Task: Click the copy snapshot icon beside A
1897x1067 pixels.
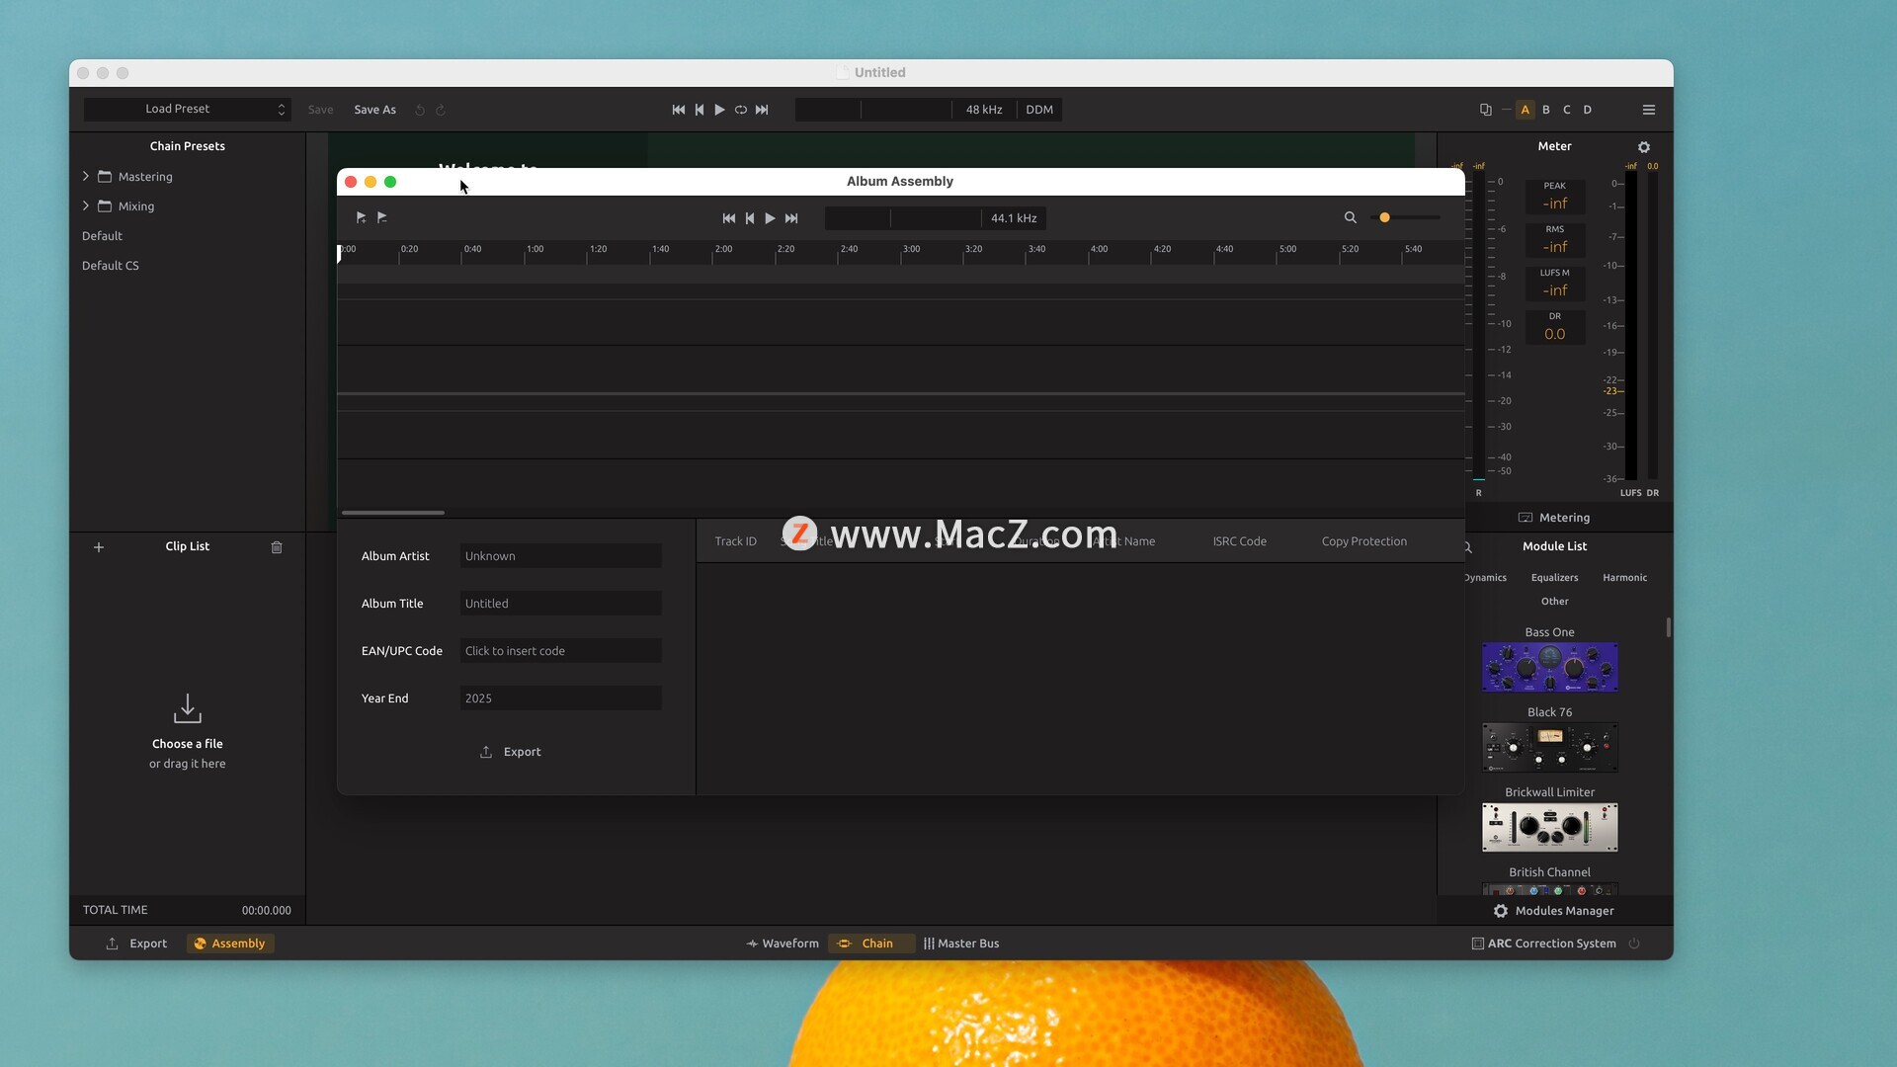Action: [1485, 110]
